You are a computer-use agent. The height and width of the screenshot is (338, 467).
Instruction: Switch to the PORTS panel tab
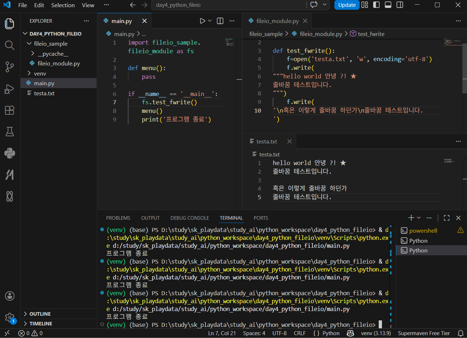click(x=261, y=218)
